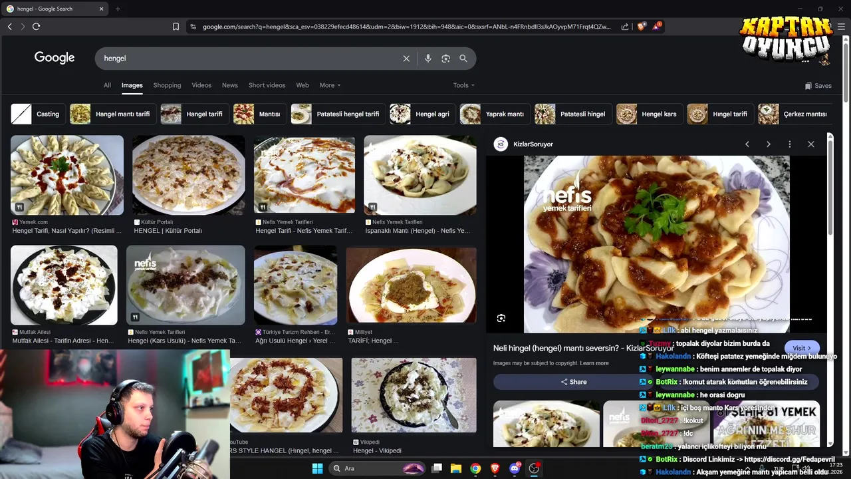Click Share button in preview panel

coord(574,382)
